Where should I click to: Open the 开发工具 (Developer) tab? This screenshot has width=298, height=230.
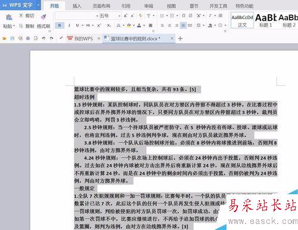[218, 6]
